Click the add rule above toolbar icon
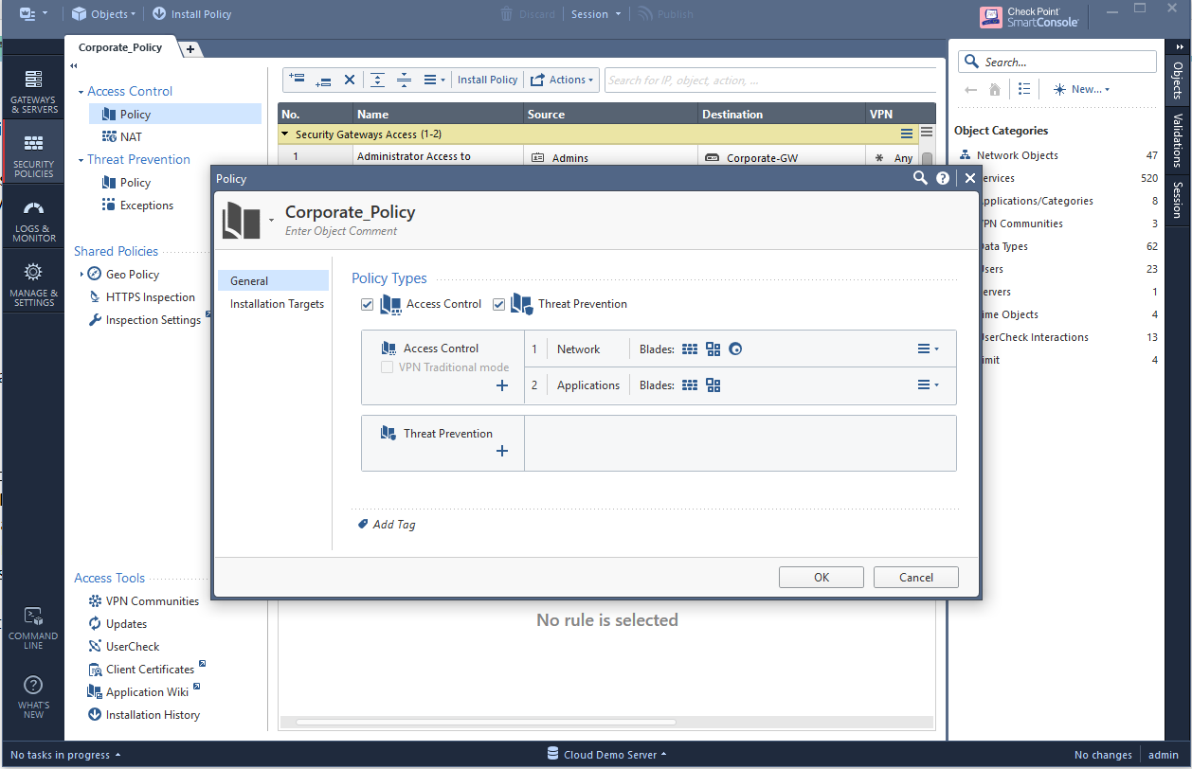This screenshot has height=769, width=1192. pyautogui.click(x=297, y=80)
